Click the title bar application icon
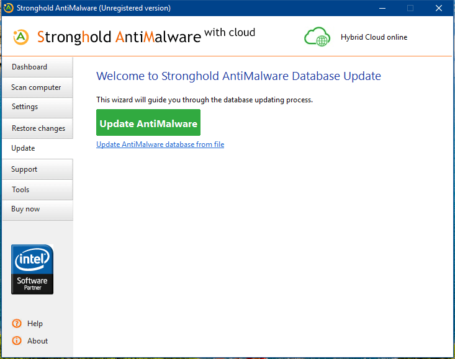 pos(9,8)
